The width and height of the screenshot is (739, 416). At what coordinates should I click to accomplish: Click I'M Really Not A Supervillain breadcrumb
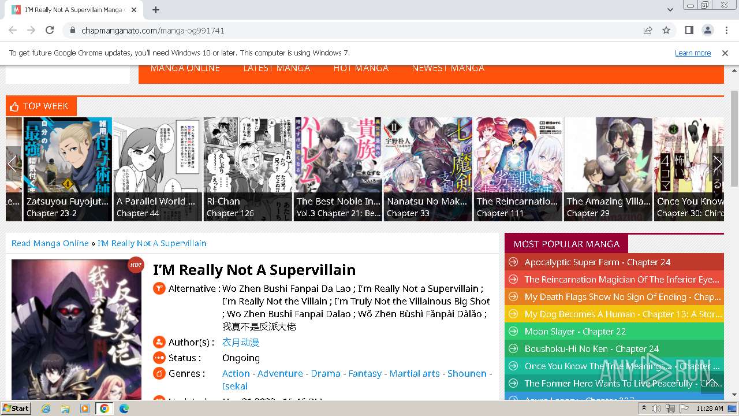pos(152,243)
